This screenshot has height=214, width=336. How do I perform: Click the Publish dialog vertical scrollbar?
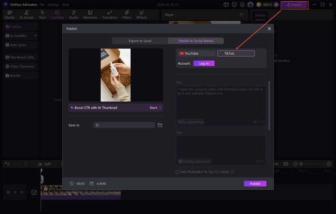(x=269, y=106)
